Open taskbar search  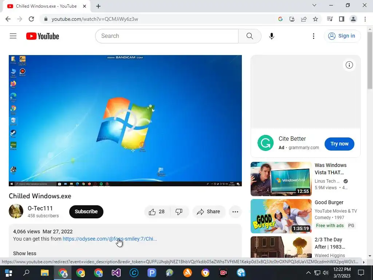[26, 273]
